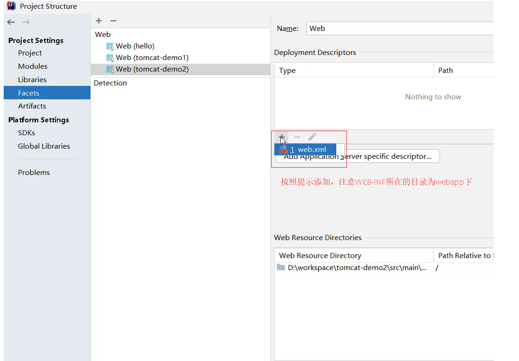Open Global Libraries settings
This screenshot has width=519, height=361.
pos(44,146)
